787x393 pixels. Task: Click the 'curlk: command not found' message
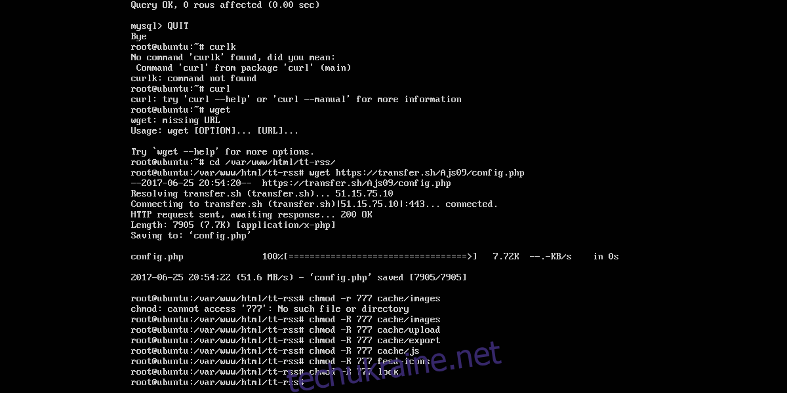pos(193,79)
